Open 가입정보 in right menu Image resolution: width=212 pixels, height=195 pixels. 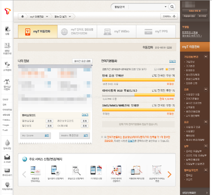190,62
